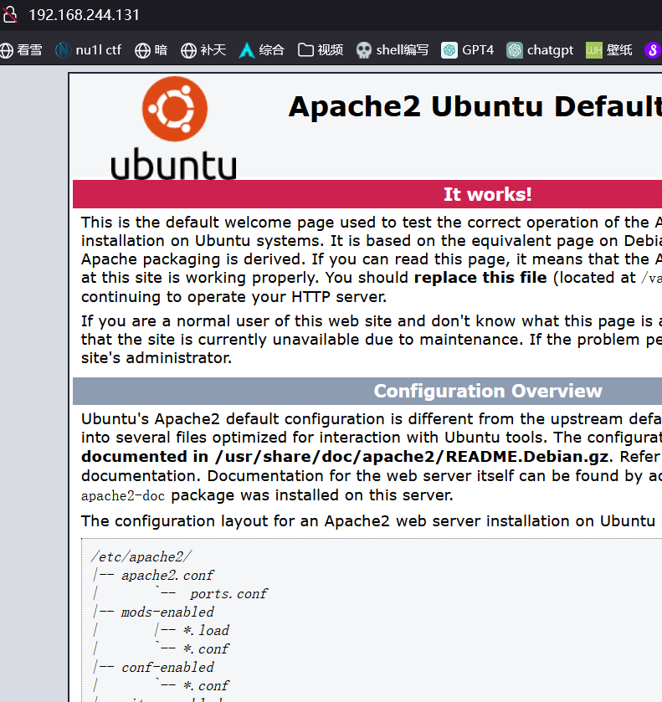The image size is (662, 702).
Task: Click the insecure connection lock icon
Action: [x=8, y=15]
